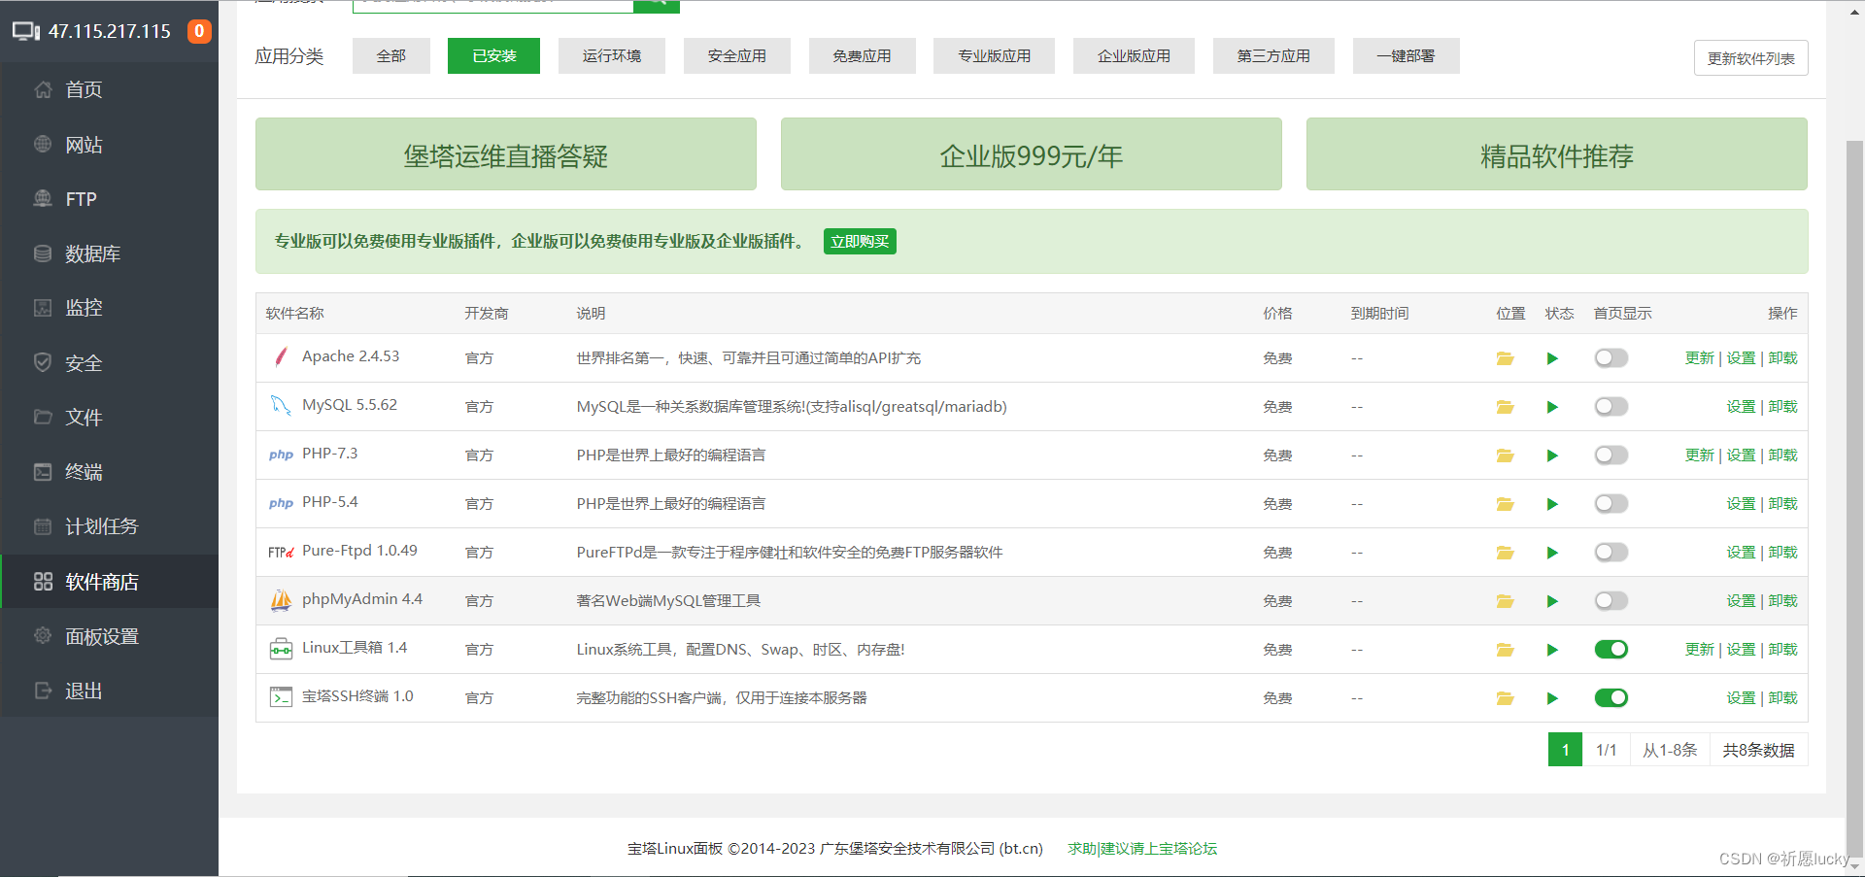The height and width of the screenshot is (877, 1865).
Task: Toggle PHP-5.4 homepage display switch
Action: point(1611,504)
